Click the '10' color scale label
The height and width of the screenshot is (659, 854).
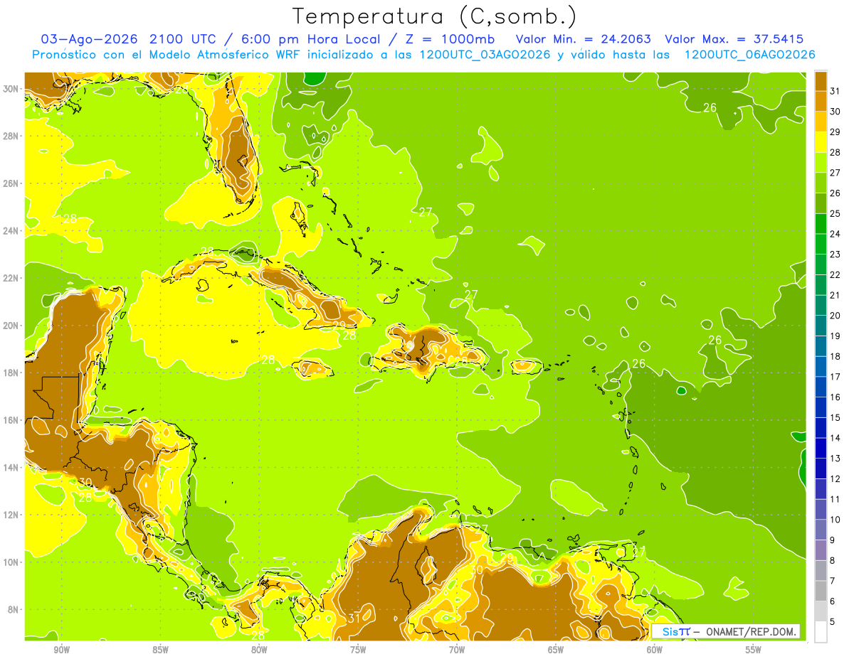(x=835, y=520)
